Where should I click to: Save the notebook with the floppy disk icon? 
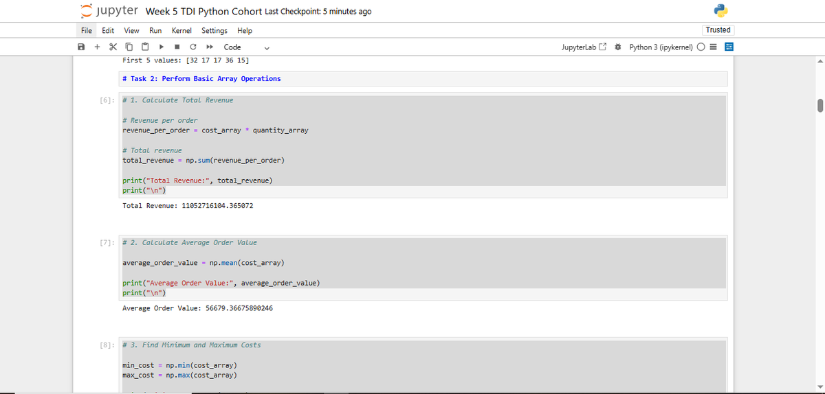(x=81, y=47)
